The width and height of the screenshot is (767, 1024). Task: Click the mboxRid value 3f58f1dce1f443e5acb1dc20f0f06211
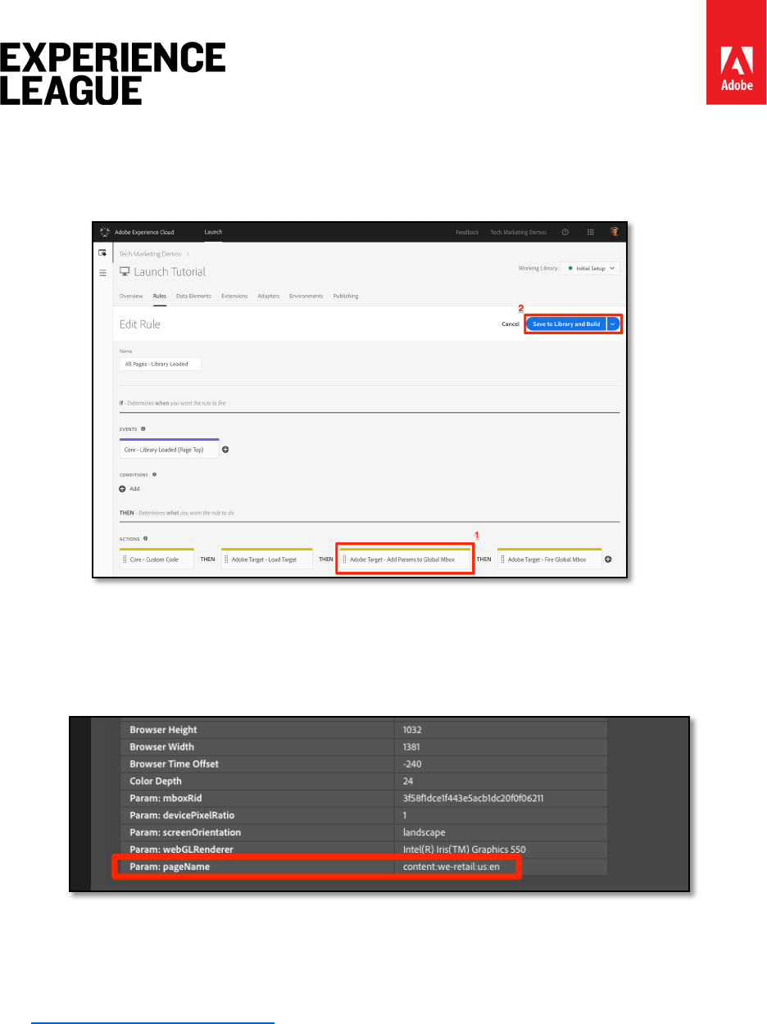point(474,798)
